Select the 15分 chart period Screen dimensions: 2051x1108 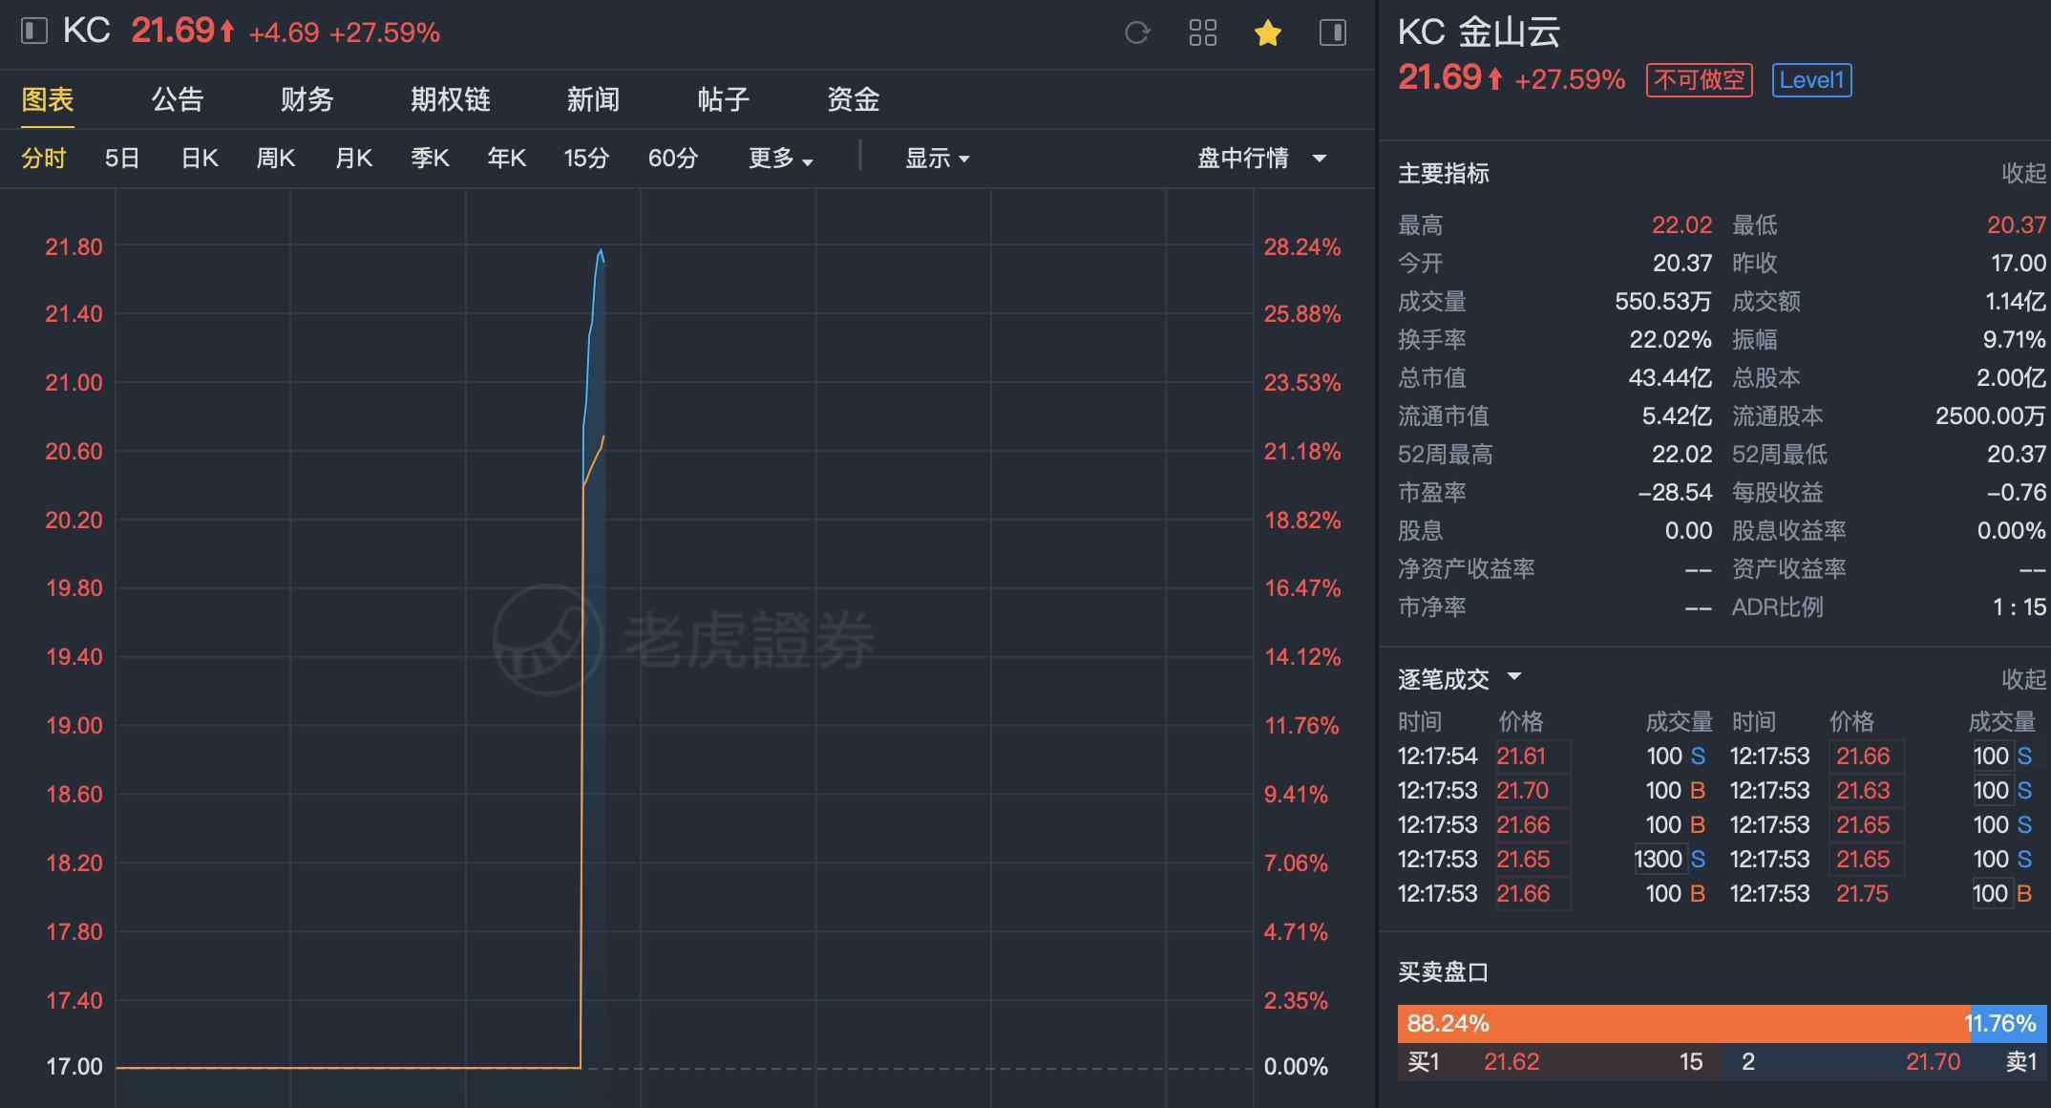pos(586,159)
